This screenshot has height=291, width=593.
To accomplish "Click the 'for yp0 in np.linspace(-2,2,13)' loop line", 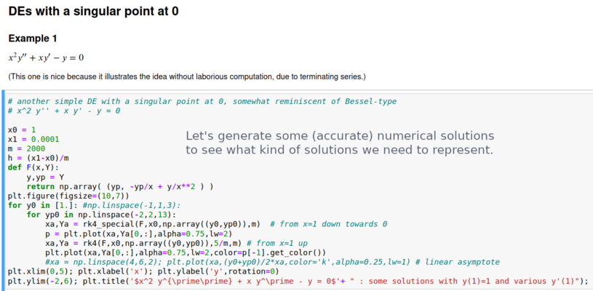I will pos(101,215).
